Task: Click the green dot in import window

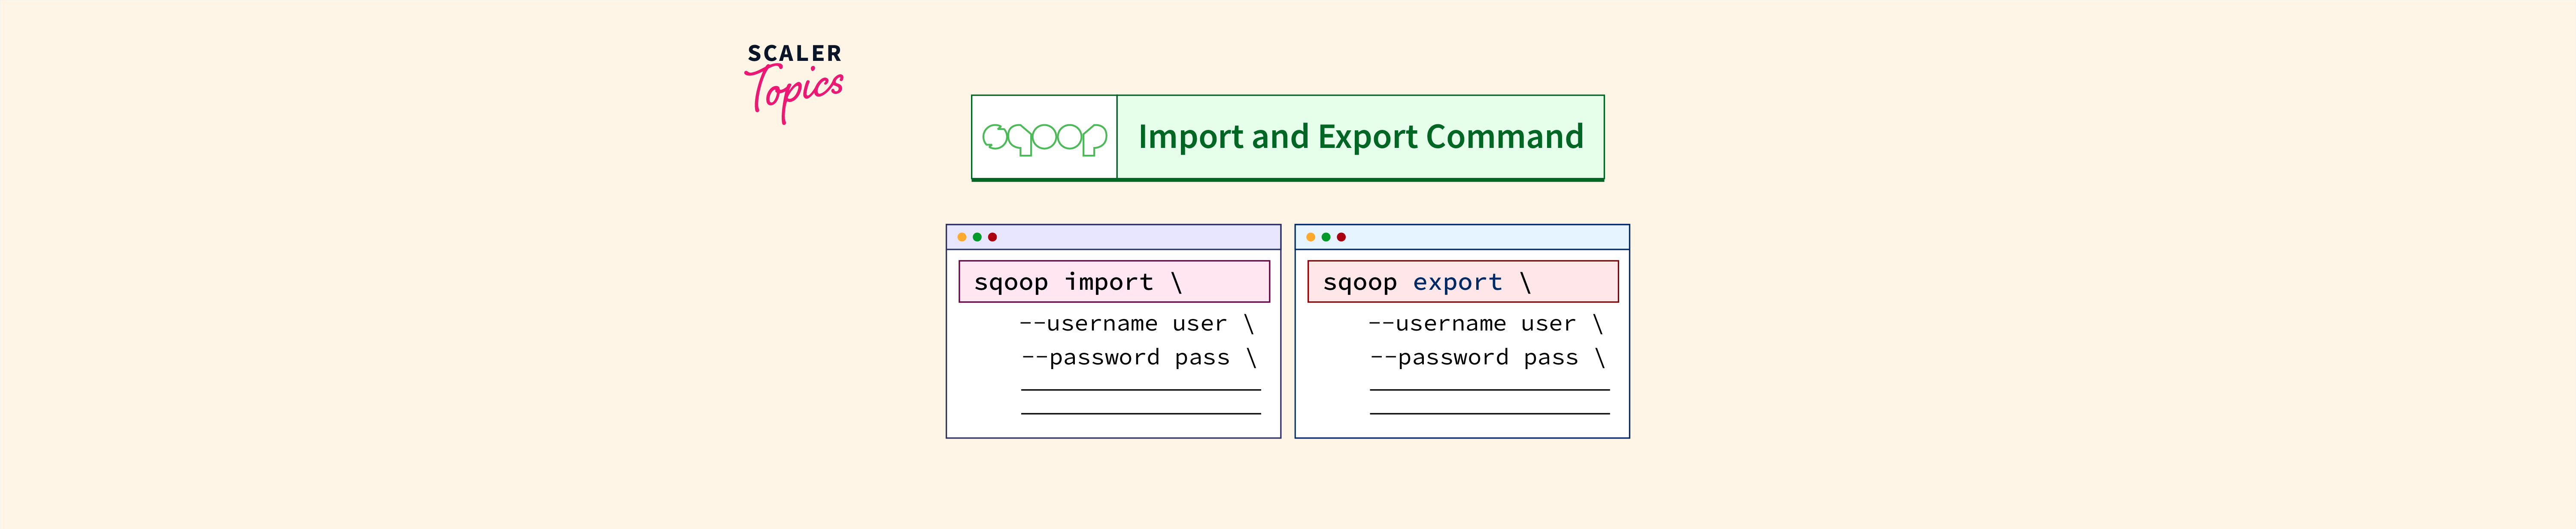Action: [x=977, y=237]
